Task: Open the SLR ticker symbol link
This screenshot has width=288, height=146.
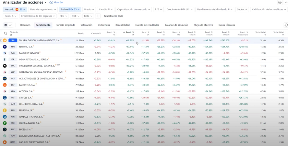Action: 13,40
